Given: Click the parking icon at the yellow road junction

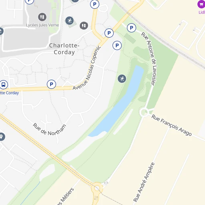Looking at the screenshot, I should 109,33.
